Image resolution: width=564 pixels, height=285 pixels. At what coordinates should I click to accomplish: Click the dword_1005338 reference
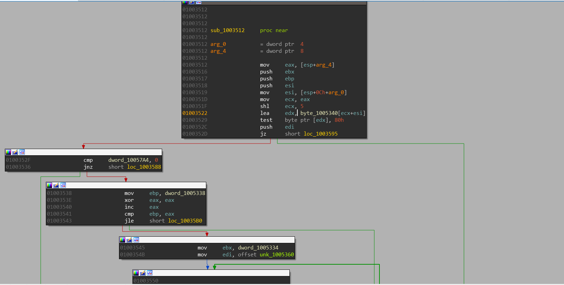pyautogui.click(x=185, y=193)
